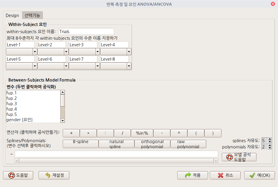
Task: Select fup.1 in the variable list
Action: pyautogui.click(x=33, y=93)
